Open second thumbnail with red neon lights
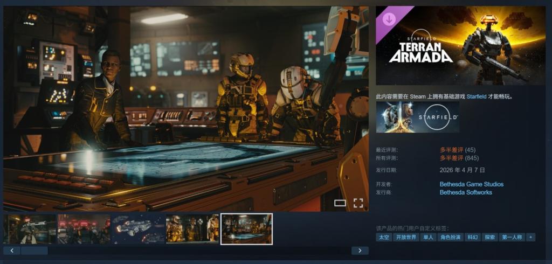This screenshot has width=552, height=264. point(84,229)
